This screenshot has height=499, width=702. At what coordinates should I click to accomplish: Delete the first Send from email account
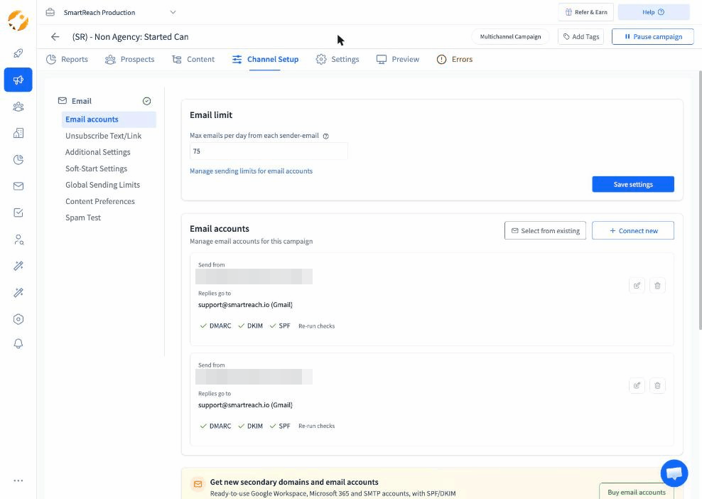click(x=657, y=285)
